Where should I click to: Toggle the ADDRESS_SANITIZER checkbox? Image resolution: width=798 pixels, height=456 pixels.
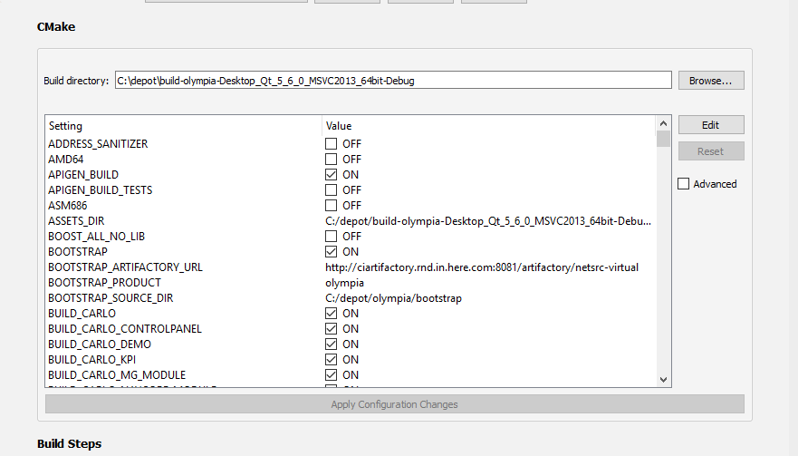point(332,144)
